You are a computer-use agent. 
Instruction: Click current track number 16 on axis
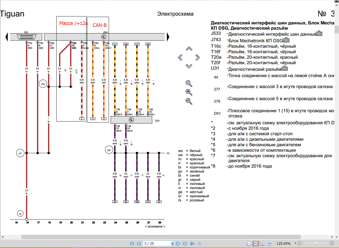tap(27, 222)
